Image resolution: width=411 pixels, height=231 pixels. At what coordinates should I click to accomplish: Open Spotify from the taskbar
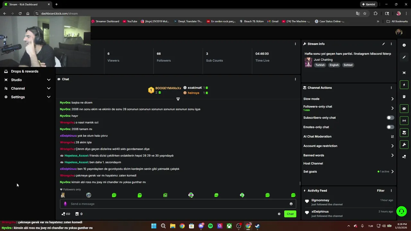pyautogui.click(x=210, y=226)
